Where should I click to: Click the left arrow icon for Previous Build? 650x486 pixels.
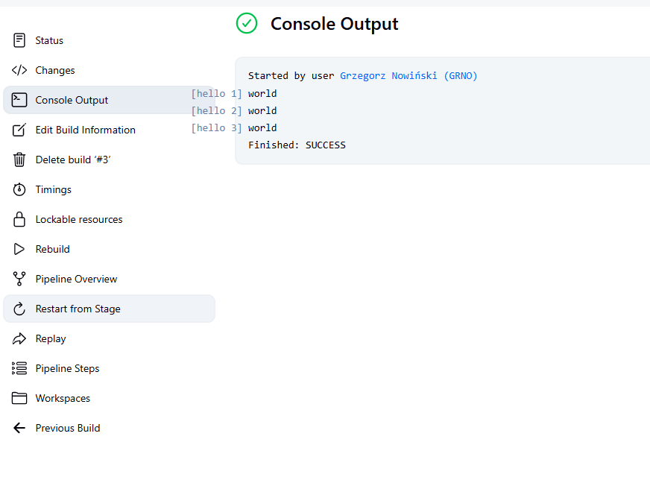click(19, 428)
